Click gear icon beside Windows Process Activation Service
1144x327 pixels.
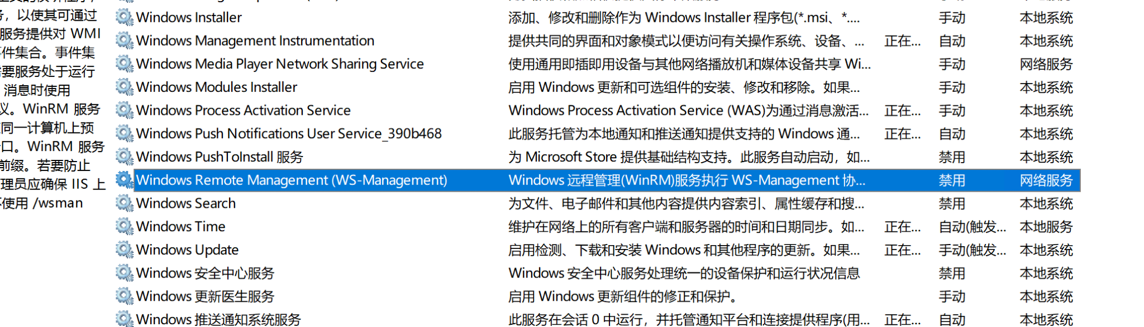124,110
